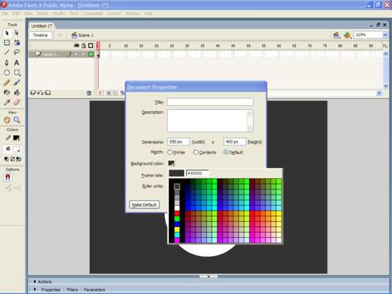Select the Lasso tool

coord(16,52)
